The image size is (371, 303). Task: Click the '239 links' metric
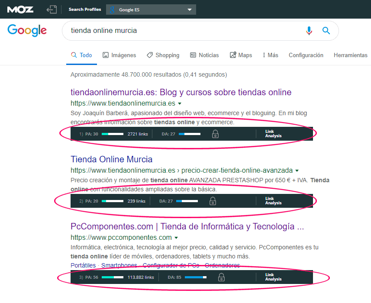pos(136,201)
